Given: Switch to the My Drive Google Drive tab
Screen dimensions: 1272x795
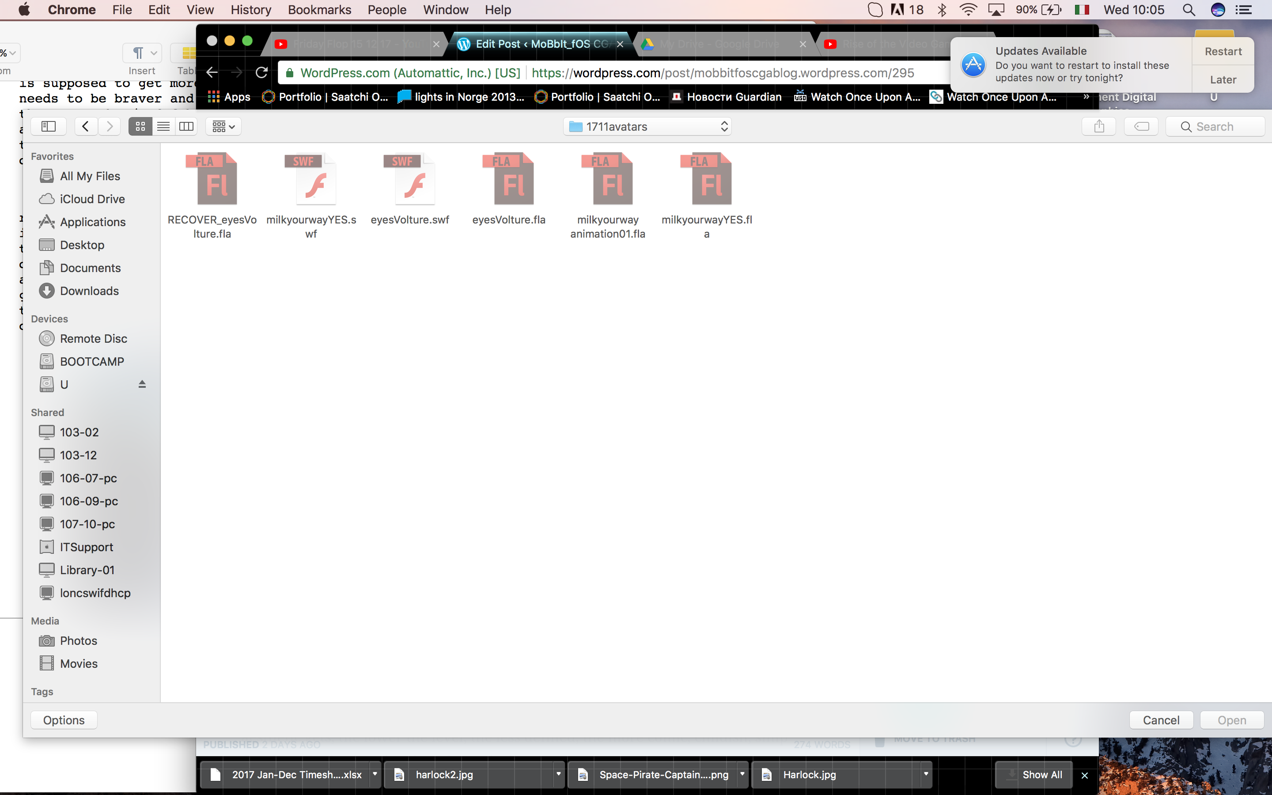Looking at the screenshot, I should [719, 44].
